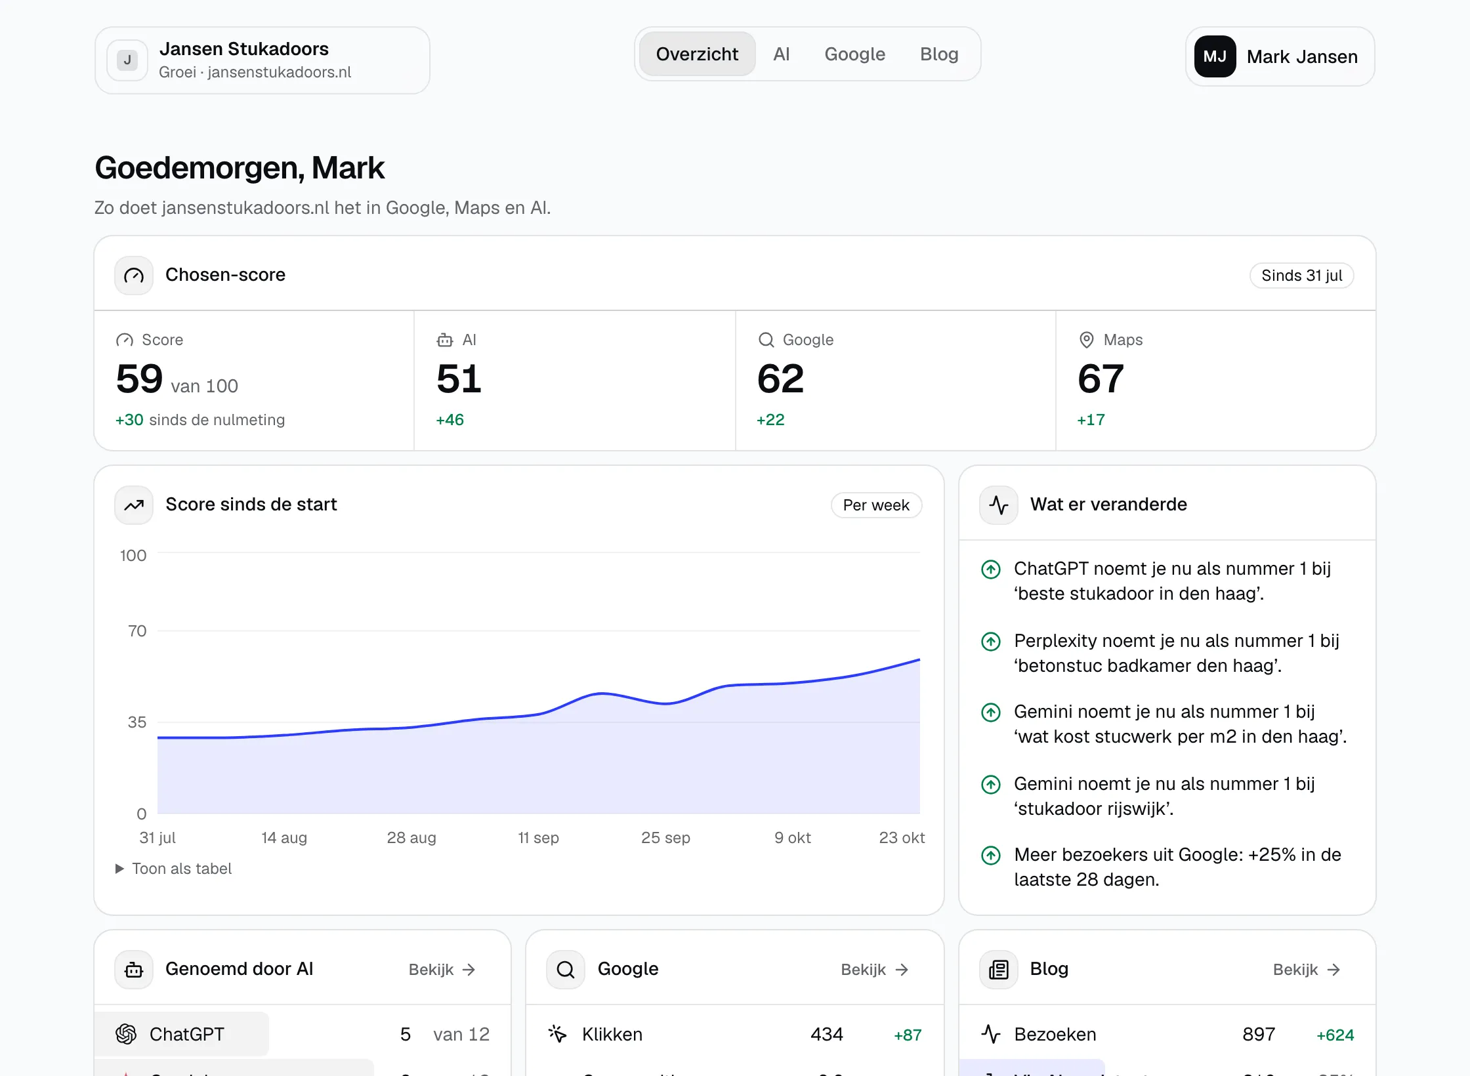Screen dimensions: 1470x1076
Task: Click the activity pulse icon for Wat er veranderde
Action: pos(999,505)
